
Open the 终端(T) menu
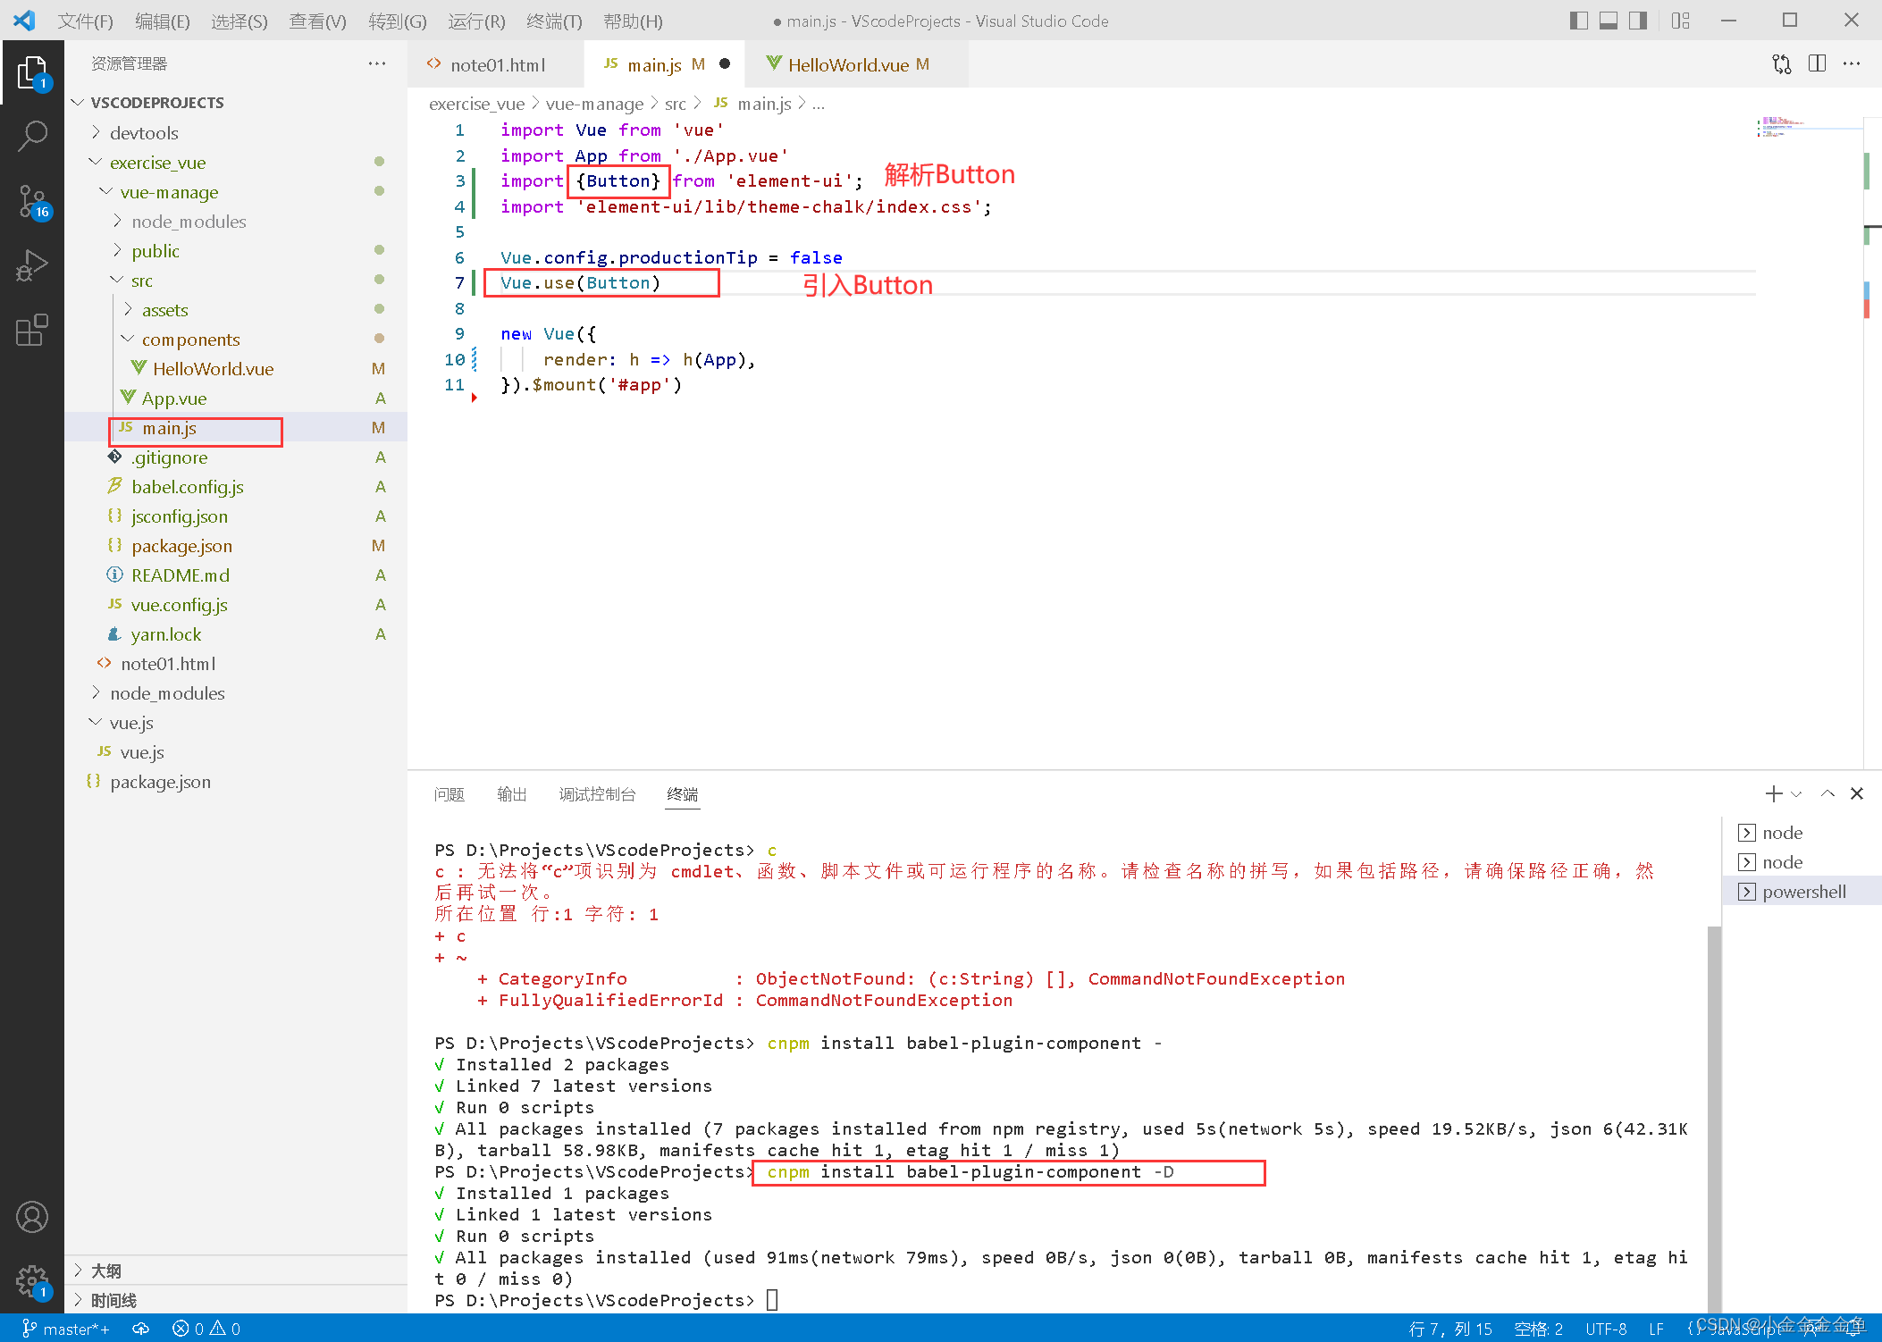(554, 21)
